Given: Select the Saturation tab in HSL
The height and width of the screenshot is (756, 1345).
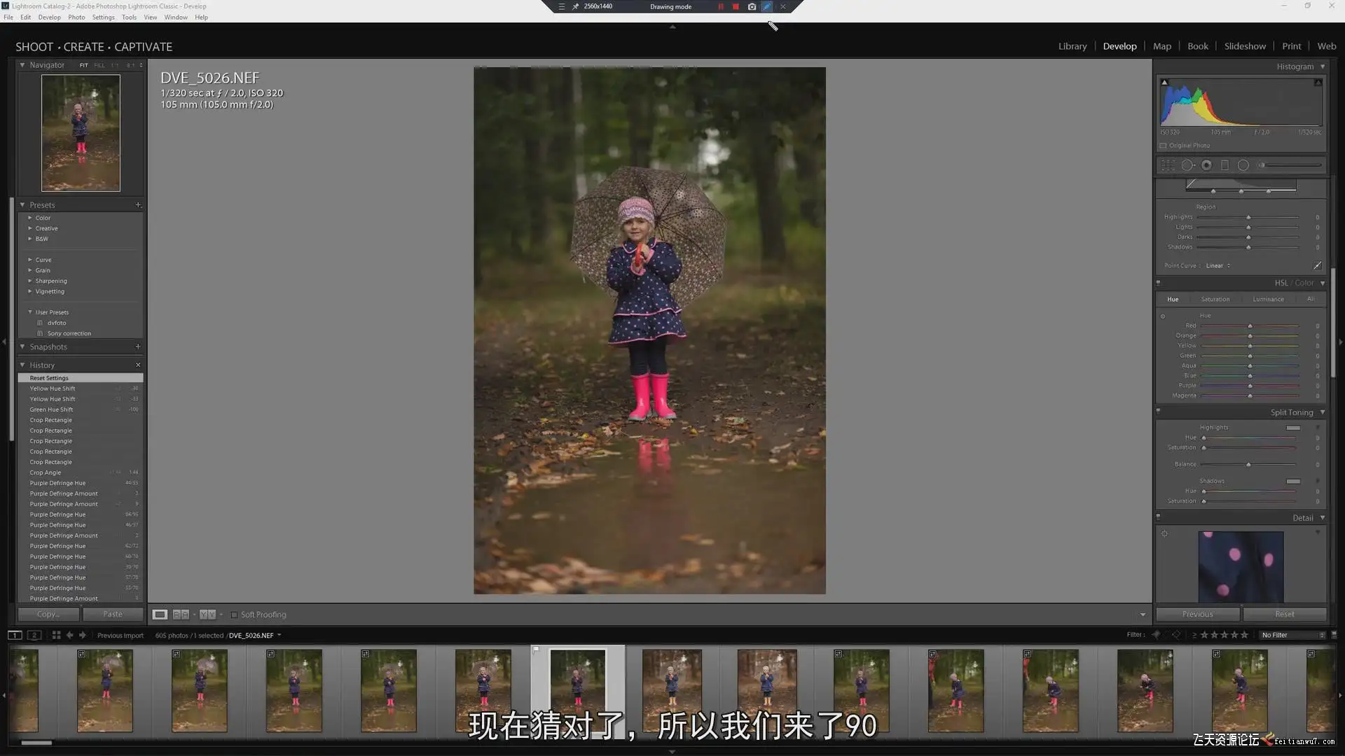Looking at the screenshot, I should (1215, 300).
